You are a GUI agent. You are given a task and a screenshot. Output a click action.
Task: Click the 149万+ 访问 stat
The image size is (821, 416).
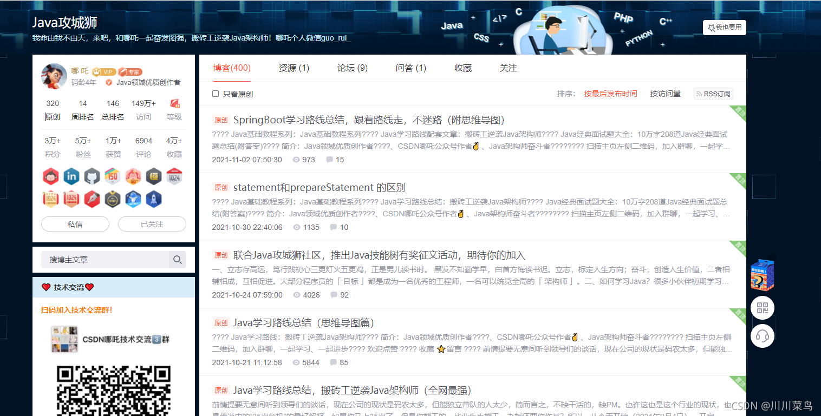click(144, 110)
